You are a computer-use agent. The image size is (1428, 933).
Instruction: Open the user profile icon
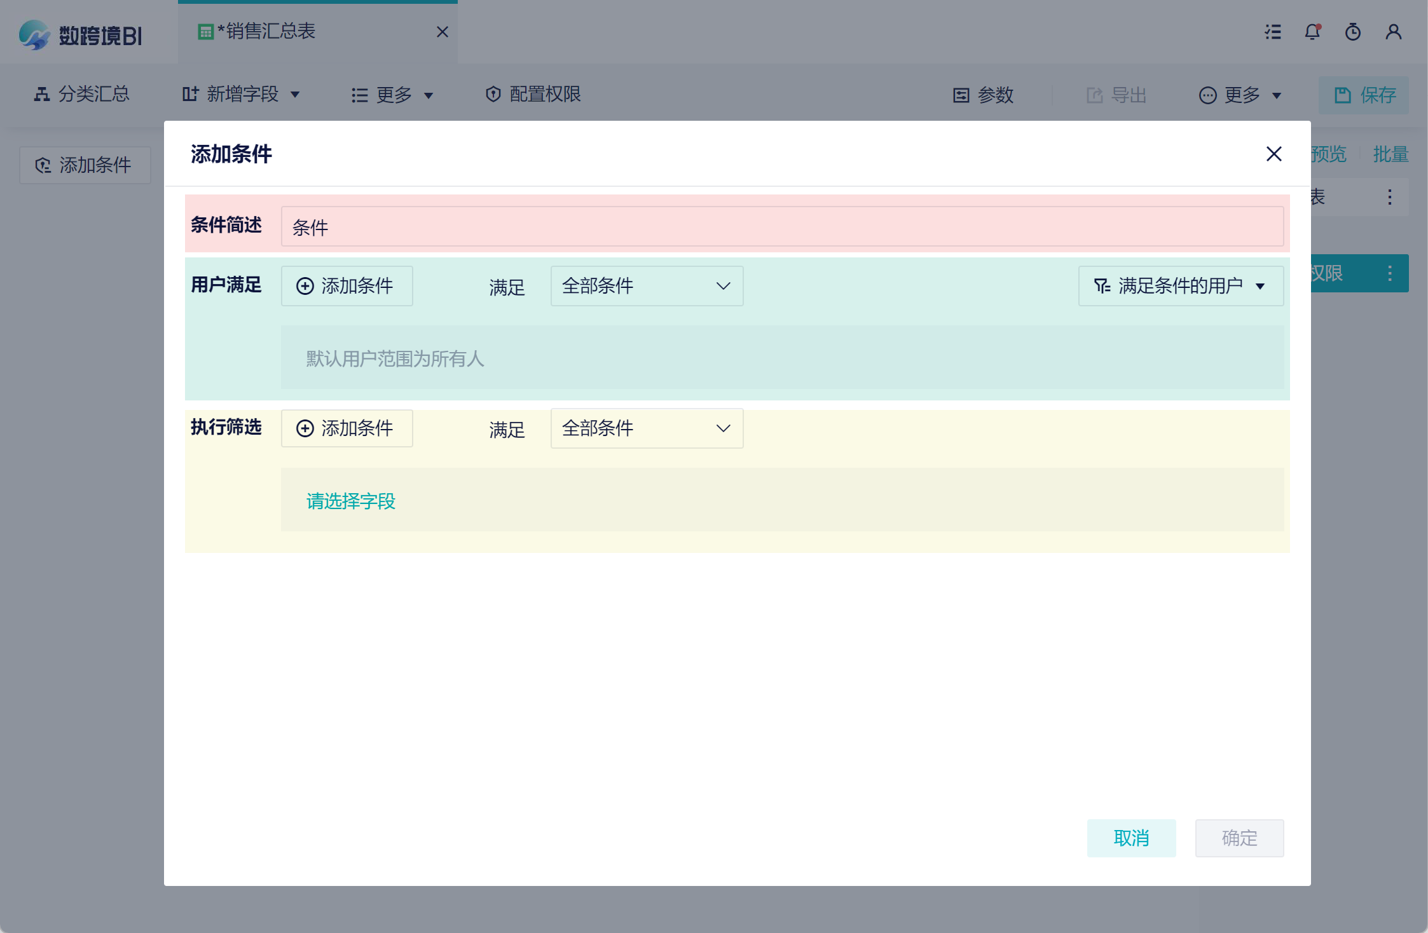(1394, 32)
